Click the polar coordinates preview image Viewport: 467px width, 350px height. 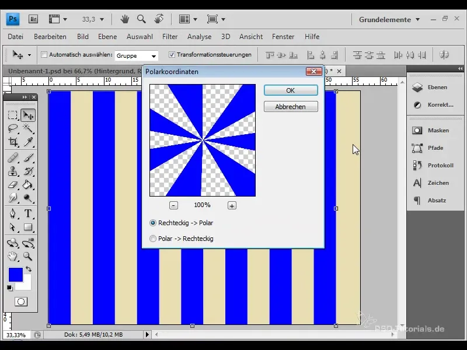[203, 140]
